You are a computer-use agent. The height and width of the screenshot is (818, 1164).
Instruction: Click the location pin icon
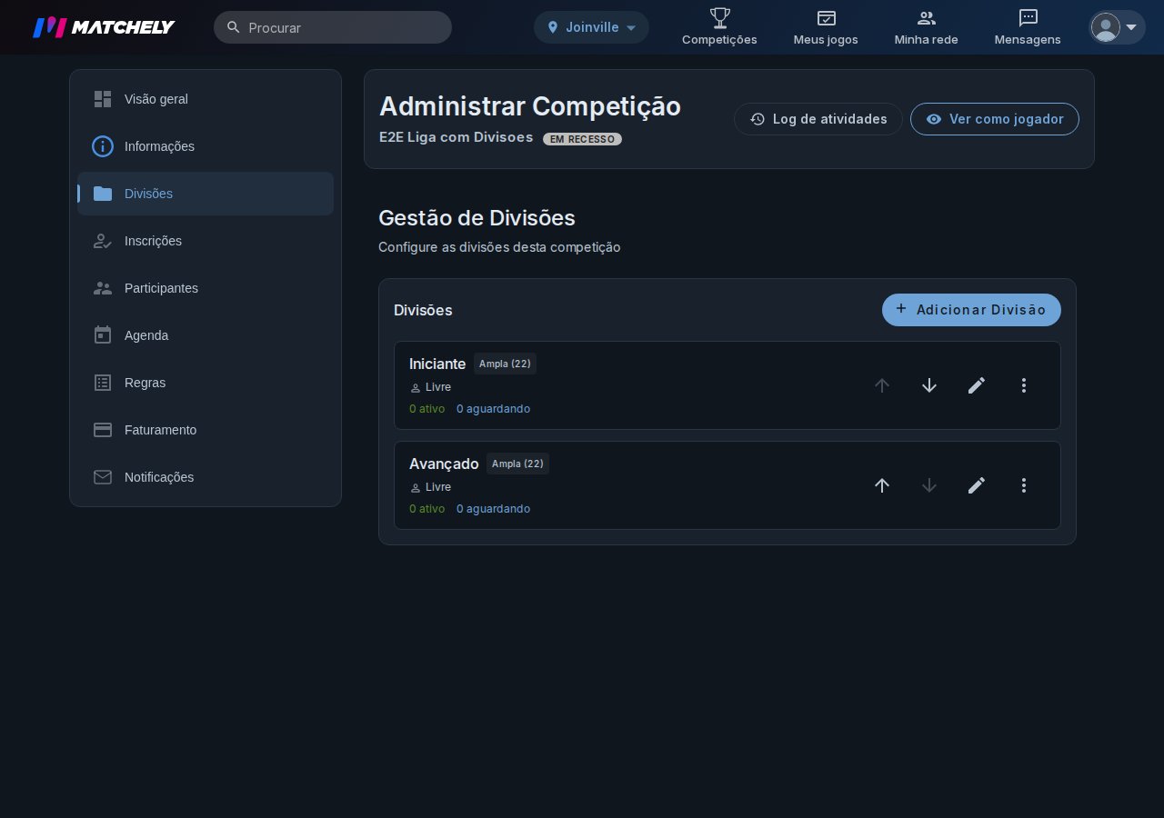pos(553,27)
